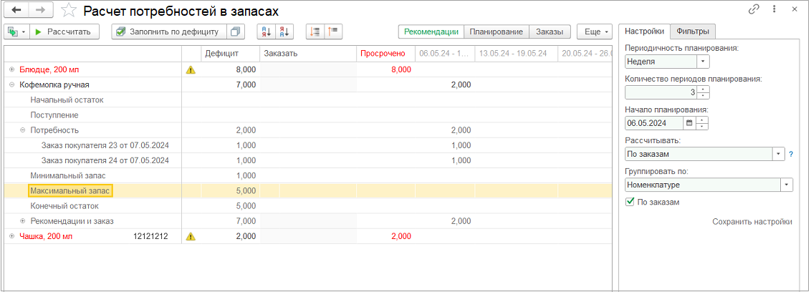Get a link using the chain icon
Image resolution: width=811 pixels, height=292 pixels.
pyautogui.click(x=754, y=10)
